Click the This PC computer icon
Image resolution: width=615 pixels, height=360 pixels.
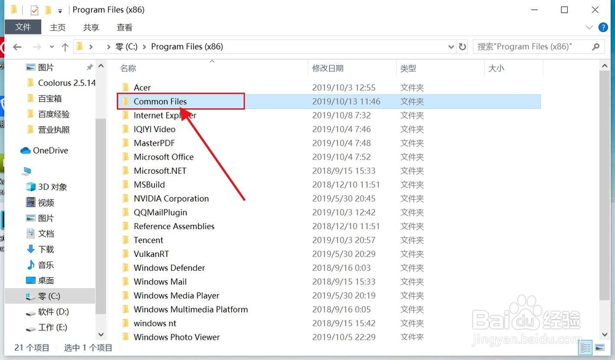pos(26,171)
